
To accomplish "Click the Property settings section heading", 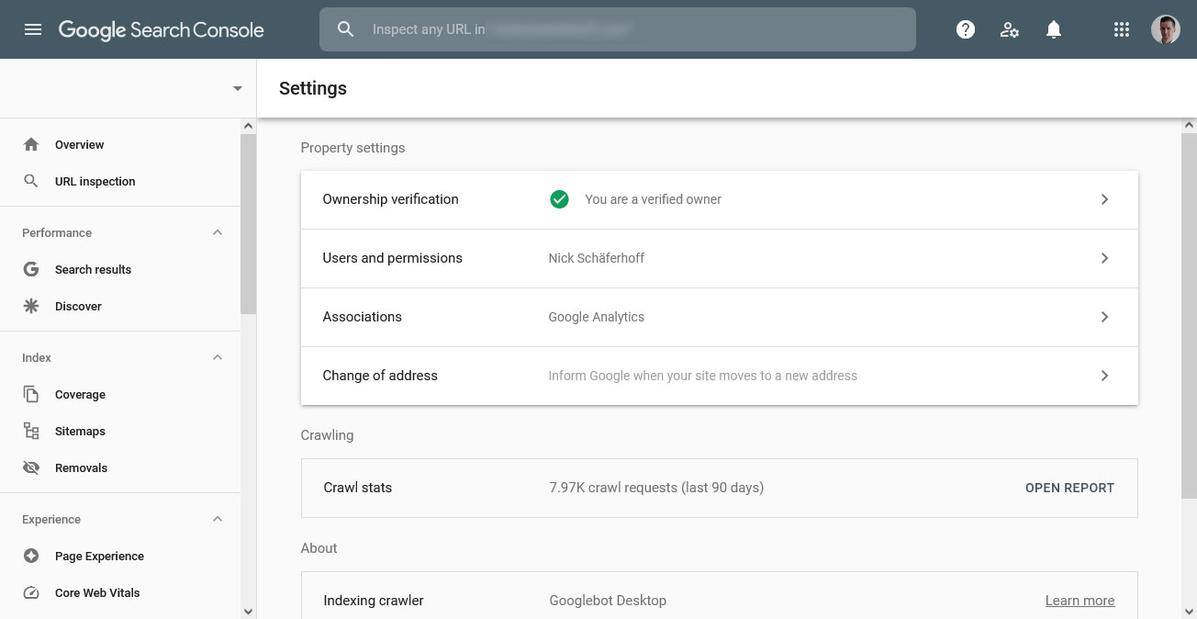I will pyautogui.click(x=352, y=148).
